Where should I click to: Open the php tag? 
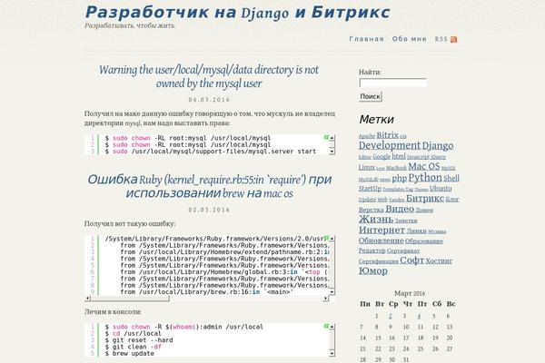tap(400, 179)
